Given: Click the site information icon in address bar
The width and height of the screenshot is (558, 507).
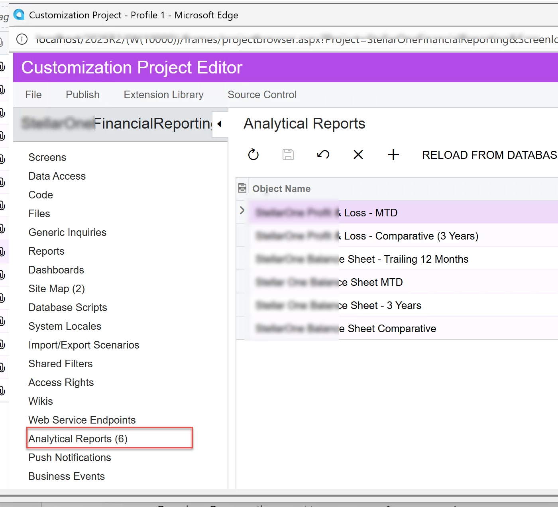Looking at the screenshot, I should pyautogui.click(x=22, y=39).
